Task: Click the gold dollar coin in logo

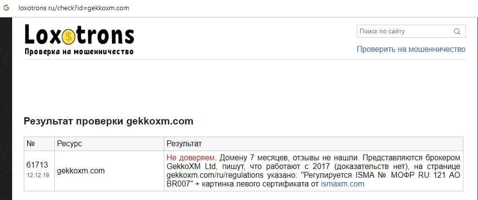Action: click(x=69, y=35)
